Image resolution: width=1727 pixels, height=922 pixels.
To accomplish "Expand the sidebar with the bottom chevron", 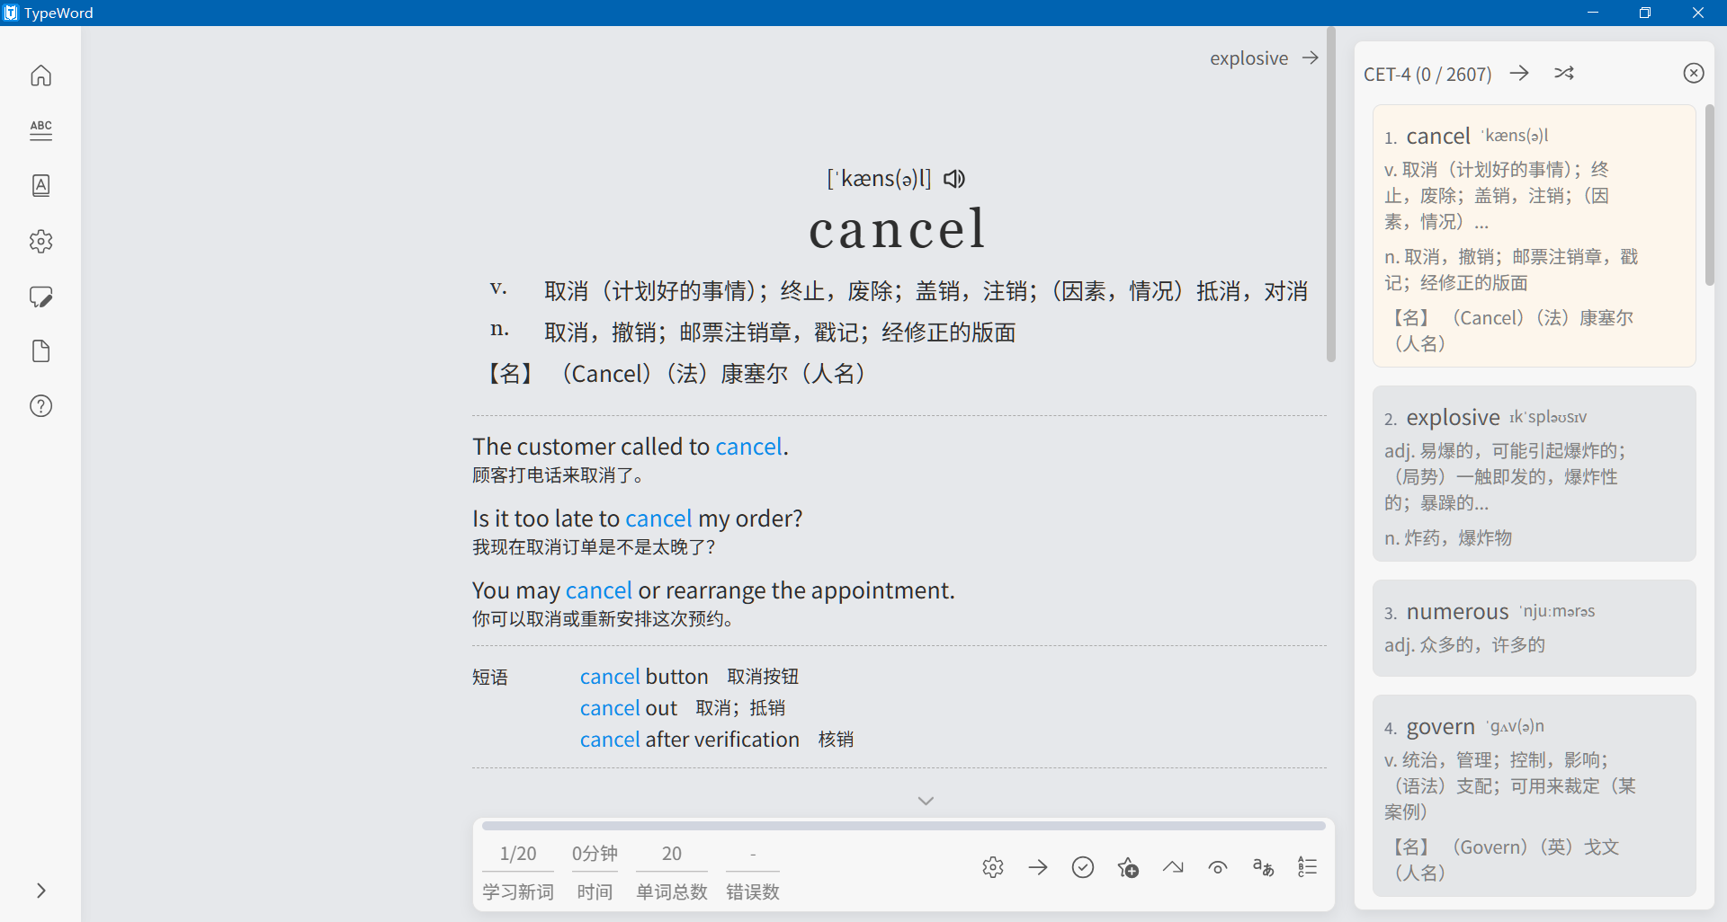I will tap(41, 891).
